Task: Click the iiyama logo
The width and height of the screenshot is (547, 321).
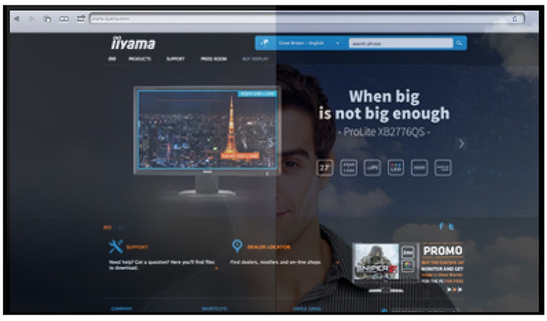Action: [133, 43]
